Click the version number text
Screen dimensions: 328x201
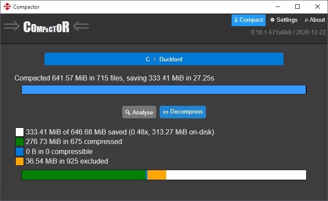[x=288, y=33]
